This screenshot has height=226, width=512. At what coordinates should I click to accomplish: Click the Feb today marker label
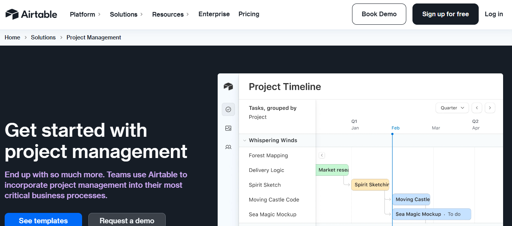click(395, 128)
